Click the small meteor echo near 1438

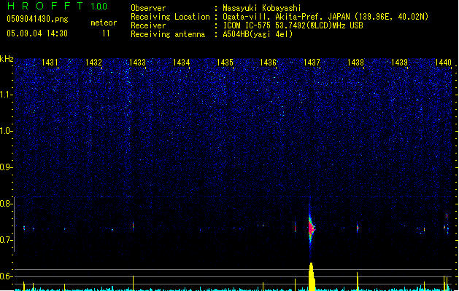point(358,228)
